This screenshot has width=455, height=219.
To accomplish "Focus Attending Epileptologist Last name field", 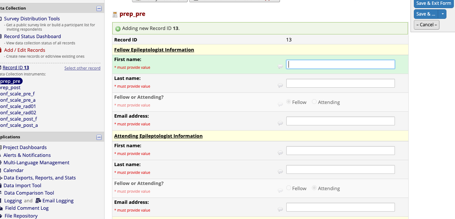I will click(x=340, y=169).
